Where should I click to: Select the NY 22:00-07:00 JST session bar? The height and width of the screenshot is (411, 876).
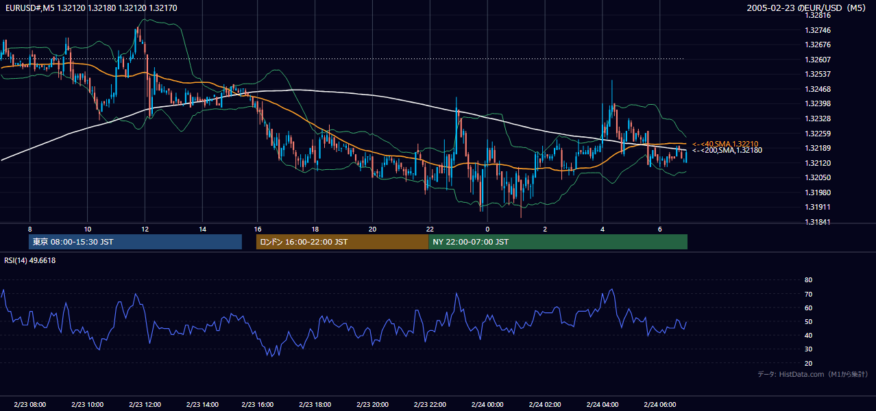pos(558,242)
